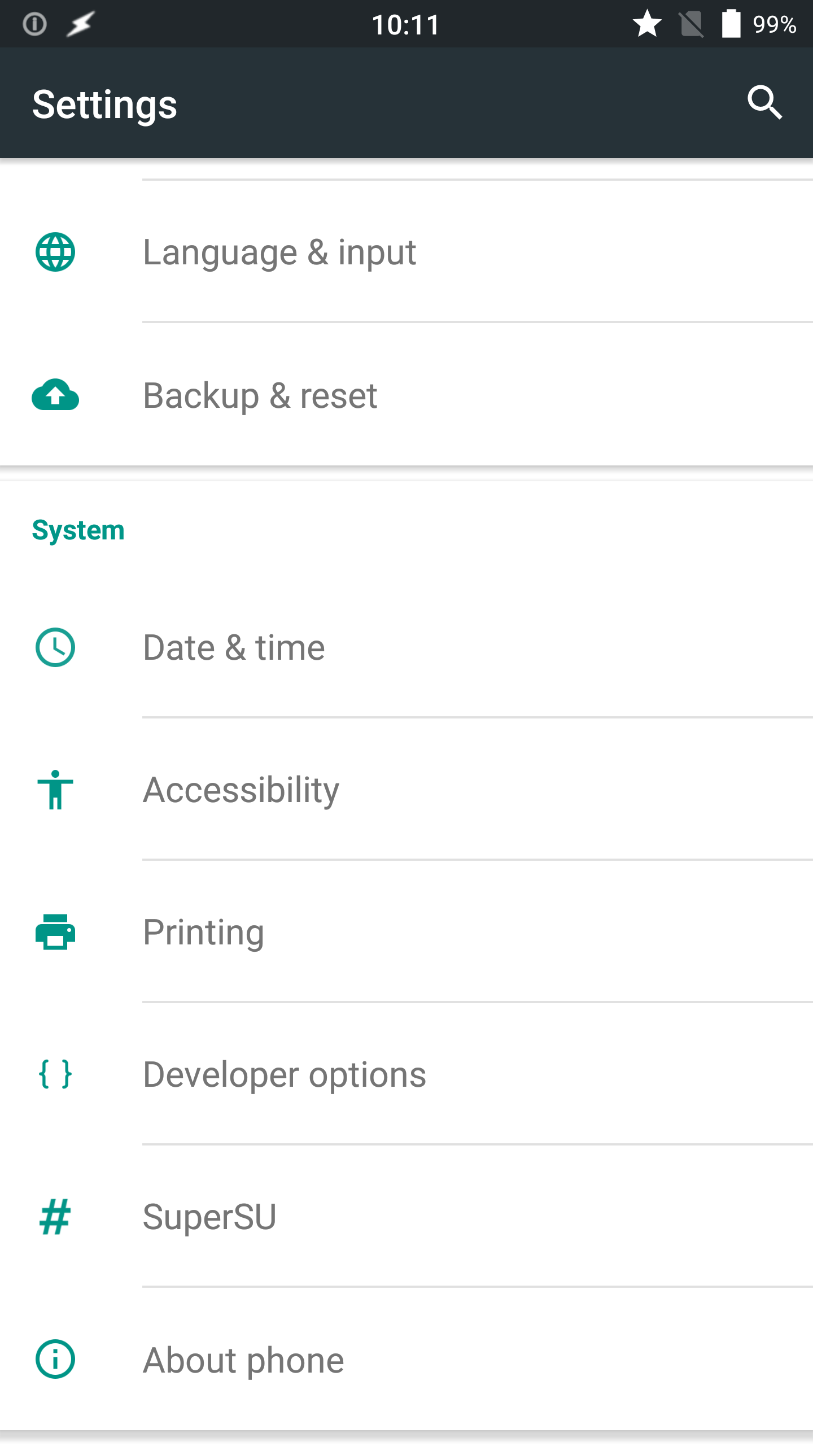This screenshot has width=813, height=1446.
Task: Tap the globe icon for Language
Action: pos(55,252)
